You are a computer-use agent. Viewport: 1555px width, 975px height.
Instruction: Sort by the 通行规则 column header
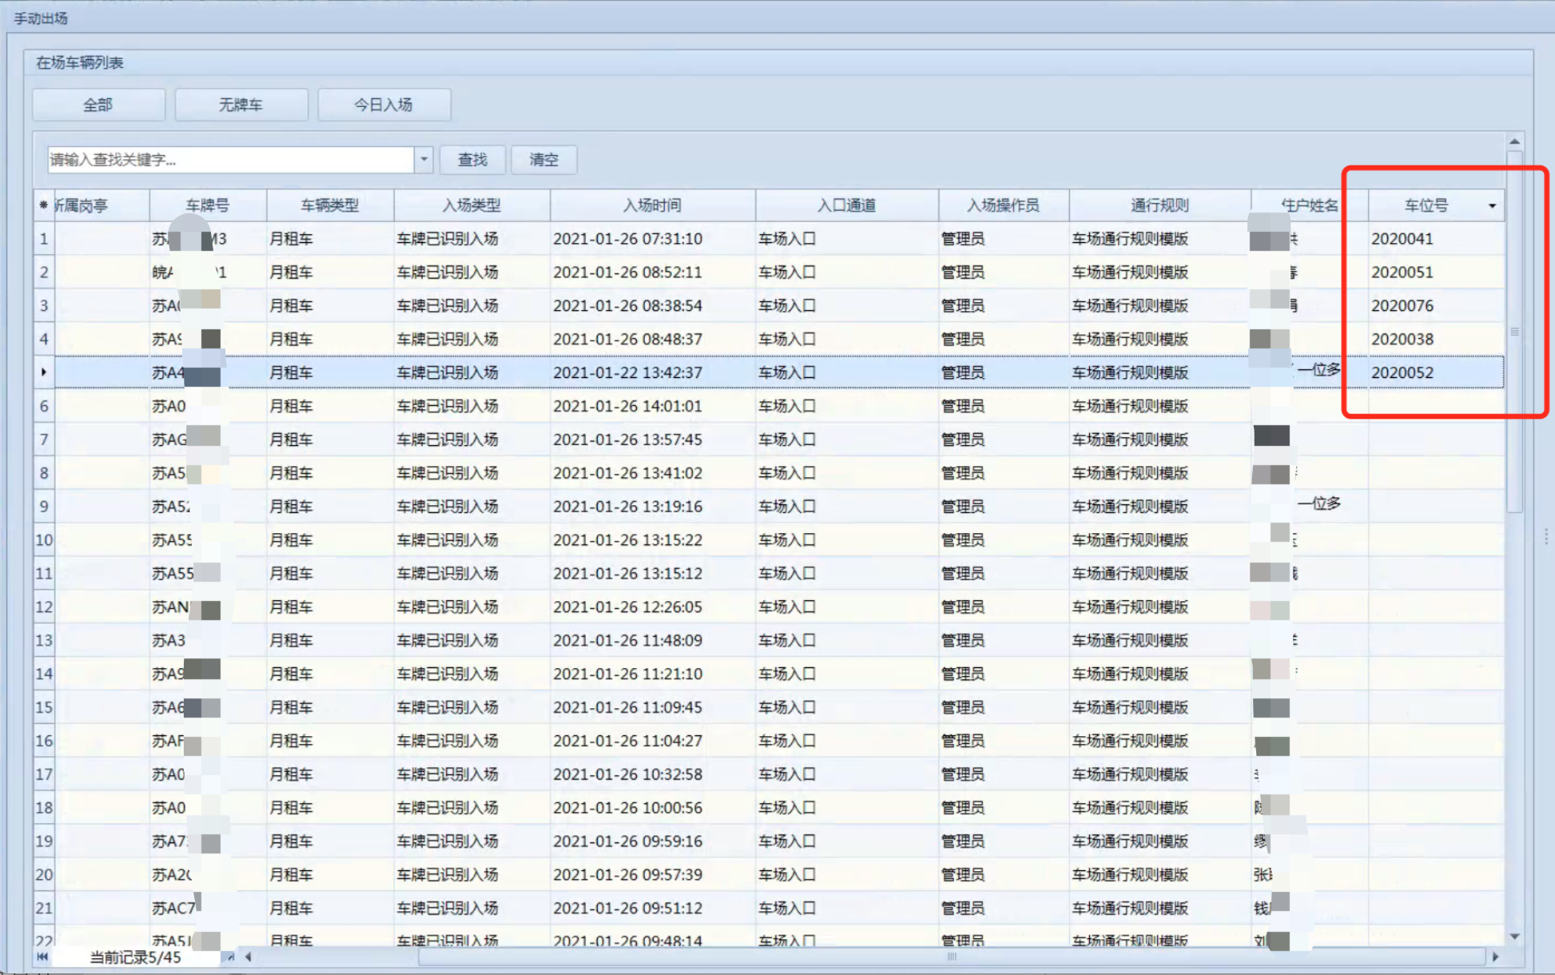1159,205
